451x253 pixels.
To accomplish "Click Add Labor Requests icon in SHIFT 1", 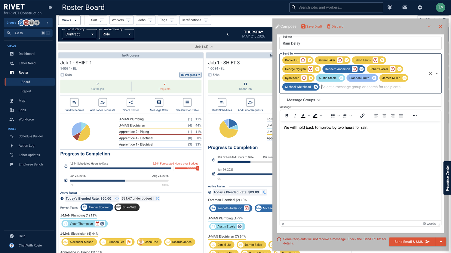I will pyautogui.click(x=103, y=103).
